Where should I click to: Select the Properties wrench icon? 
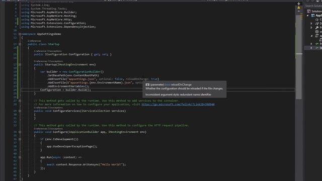(317, 28)
